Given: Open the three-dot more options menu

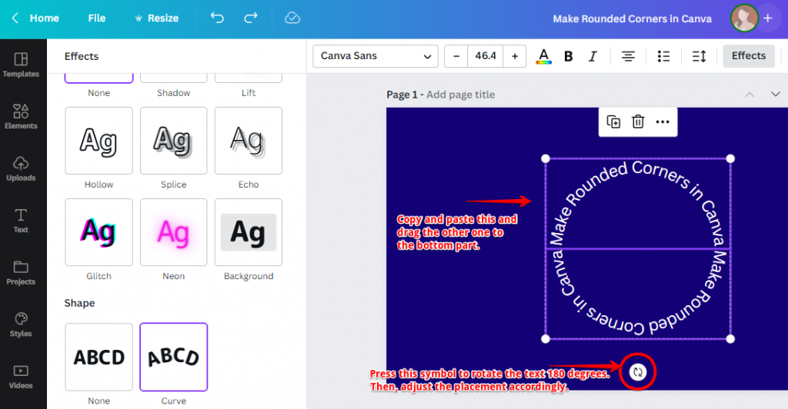Looking at the screenshot, I should 663,121.
